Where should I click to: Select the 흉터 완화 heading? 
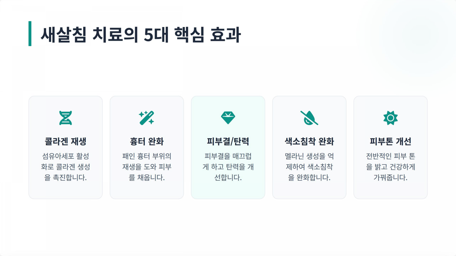click(147, 141)
